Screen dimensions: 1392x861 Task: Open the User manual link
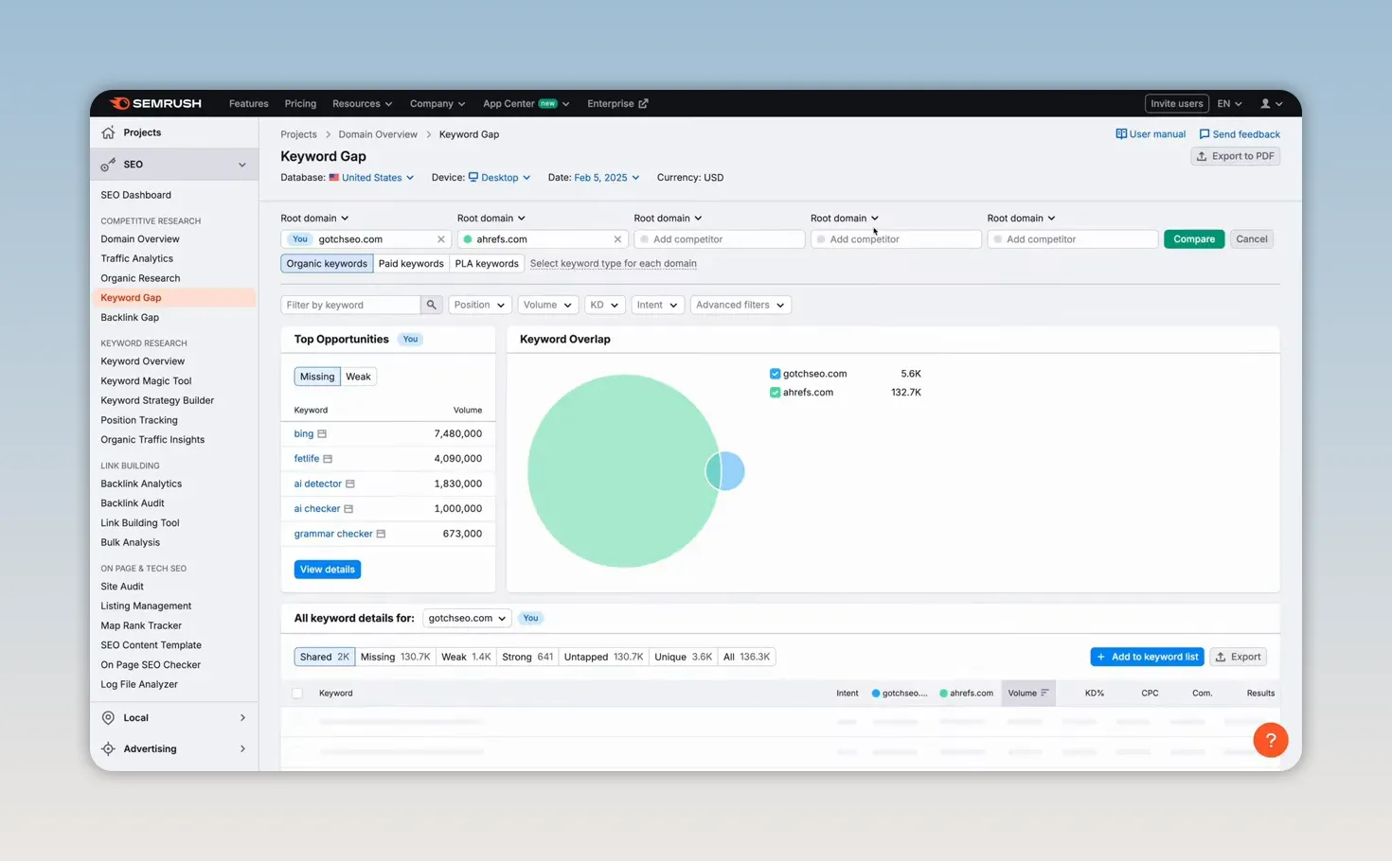click(x=1151, y=134)
